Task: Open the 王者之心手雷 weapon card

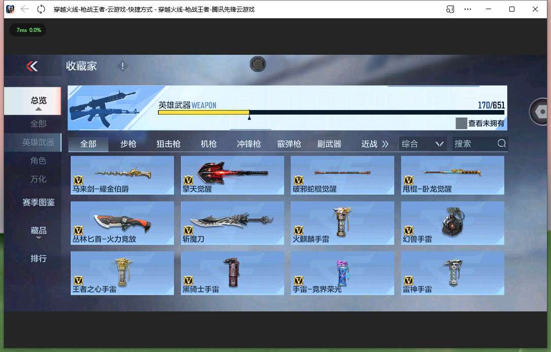Action: pos(122,273)
